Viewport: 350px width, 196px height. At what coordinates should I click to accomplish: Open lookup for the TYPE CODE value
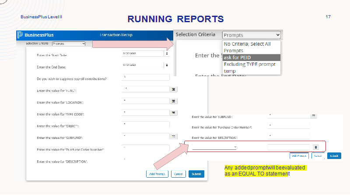(173, 113)
